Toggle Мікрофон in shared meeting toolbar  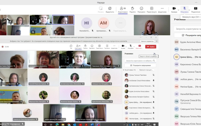(x=131, y=47)
